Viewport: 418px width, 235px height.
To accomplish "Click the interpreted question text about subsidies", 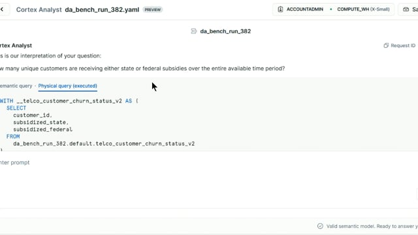I will click(x=142, y=69).
